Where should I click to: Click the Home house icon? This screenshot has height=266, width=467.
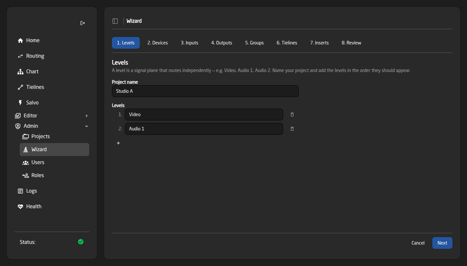coord(20,41)
